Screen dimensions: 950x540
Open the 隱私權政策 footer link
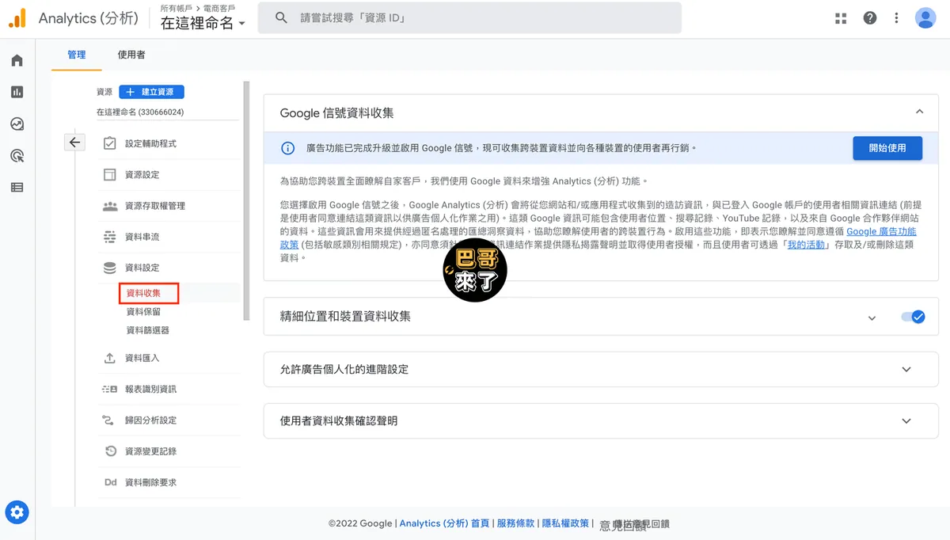565,523
